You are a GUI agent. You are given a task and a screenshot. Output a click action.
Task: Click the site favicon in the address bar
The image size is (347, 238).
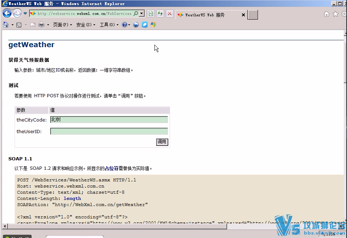click(x=33, y=13)
